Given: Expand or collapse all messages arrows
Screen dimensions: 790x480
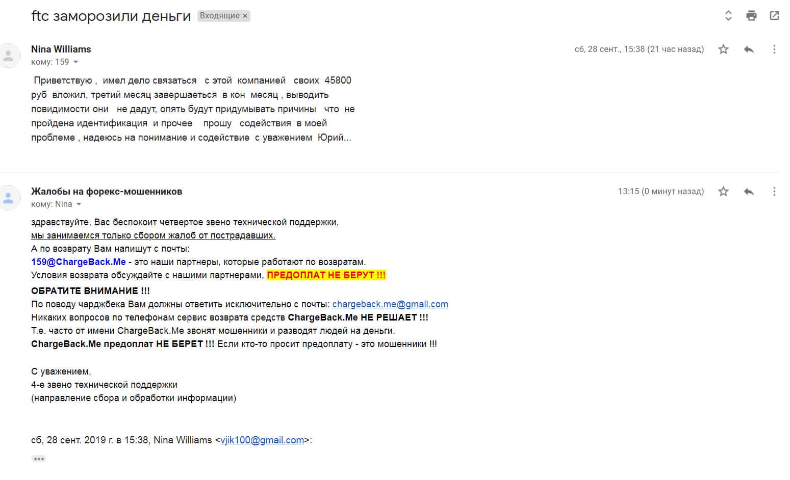Looking at the screenshot, I should 728,16.
